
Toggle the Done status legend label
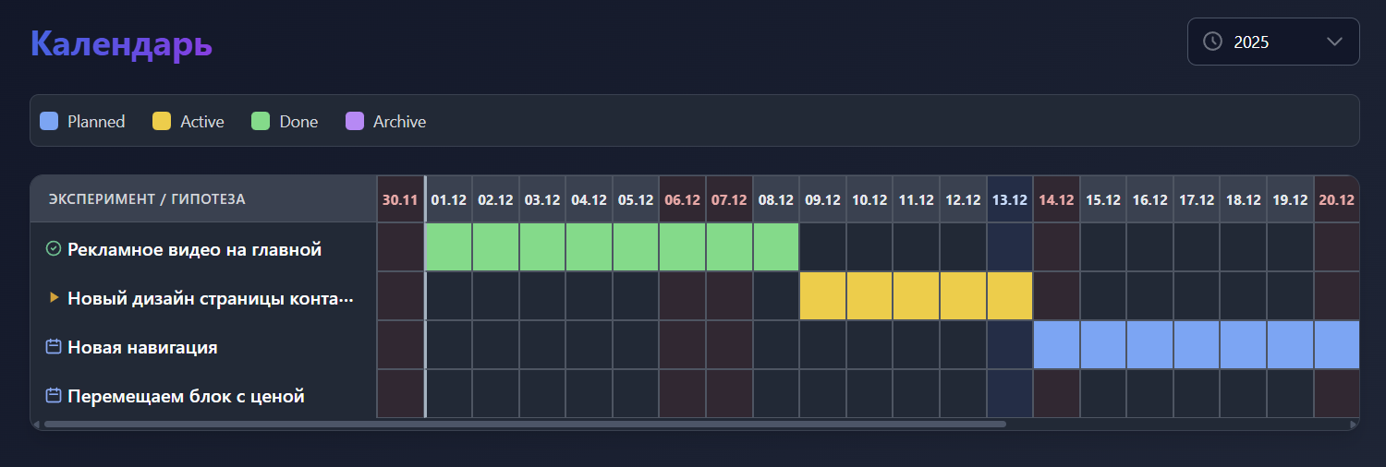[x=298, y=122]
